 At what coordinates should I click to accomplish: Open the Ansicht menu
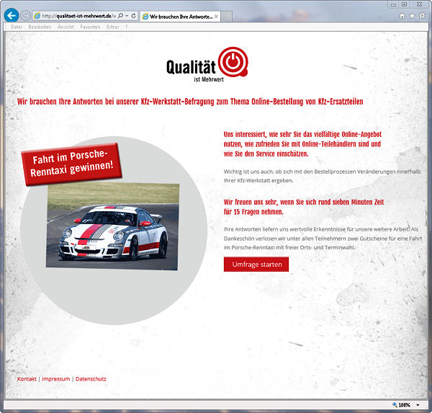[66, 27]
